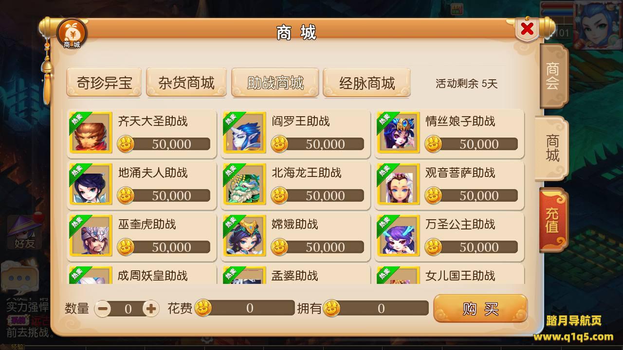Choose the 阎罗王助战 blue-faced portrait

point(244,133)
